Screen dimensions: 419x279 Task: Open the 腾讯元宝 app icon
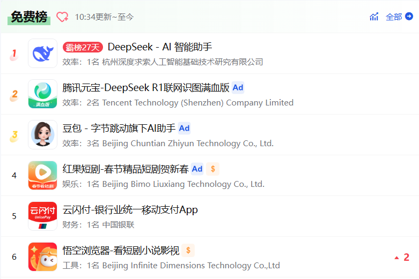(43, 94)
